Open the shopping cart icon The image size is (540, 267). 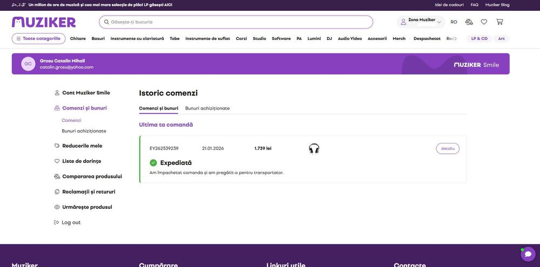pyautogui.click(x=500, y=22)
